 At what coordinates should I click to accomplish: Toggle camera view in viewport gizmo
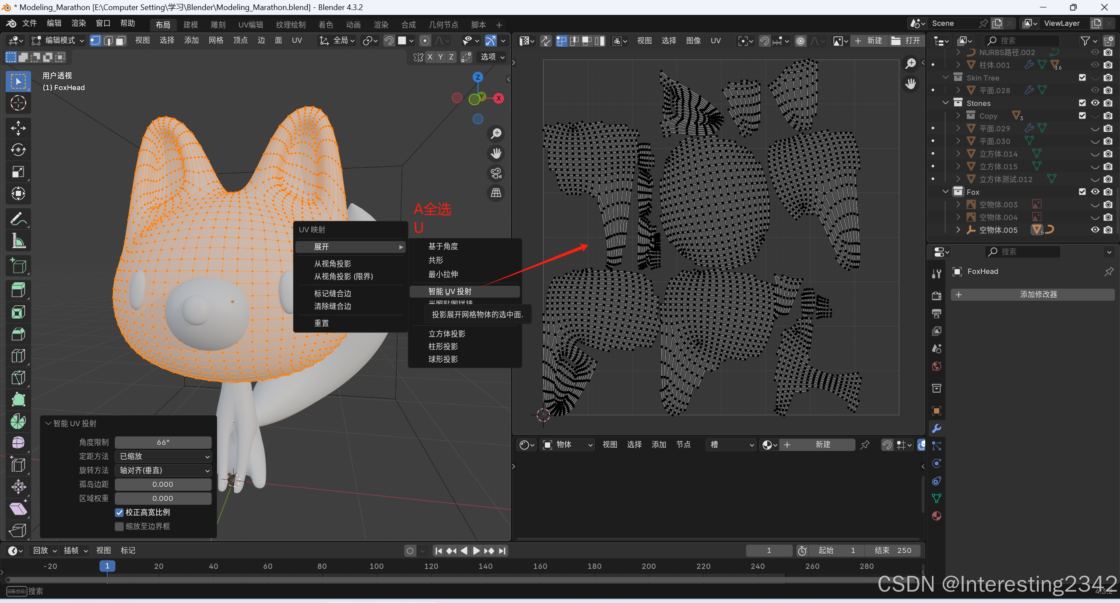click(x=496, y=173)
